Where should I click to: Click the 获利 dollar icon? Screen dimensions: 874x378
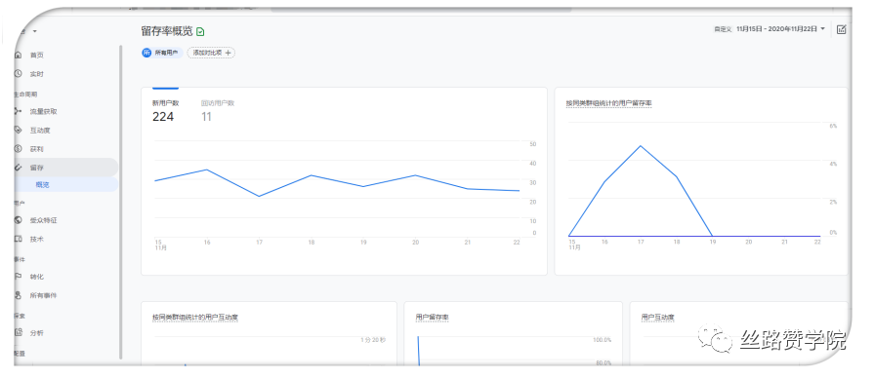pos(19,149)
